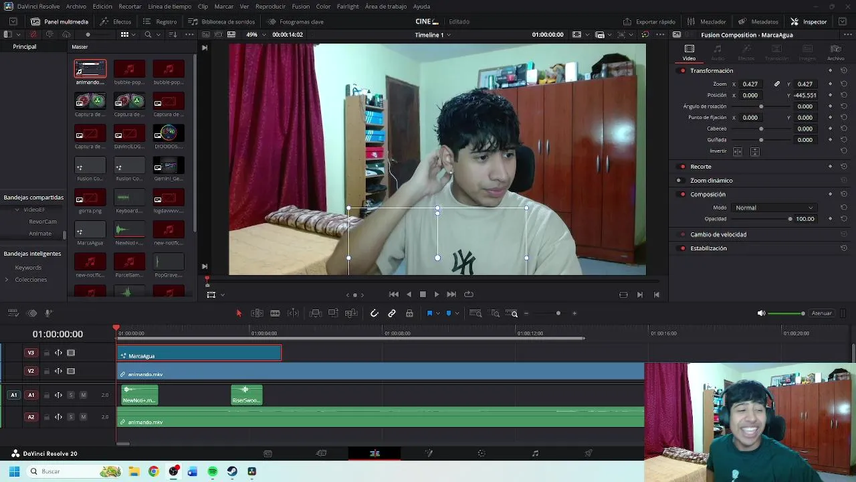Activate the Trim edit mode tool

[x=257, y=313]
